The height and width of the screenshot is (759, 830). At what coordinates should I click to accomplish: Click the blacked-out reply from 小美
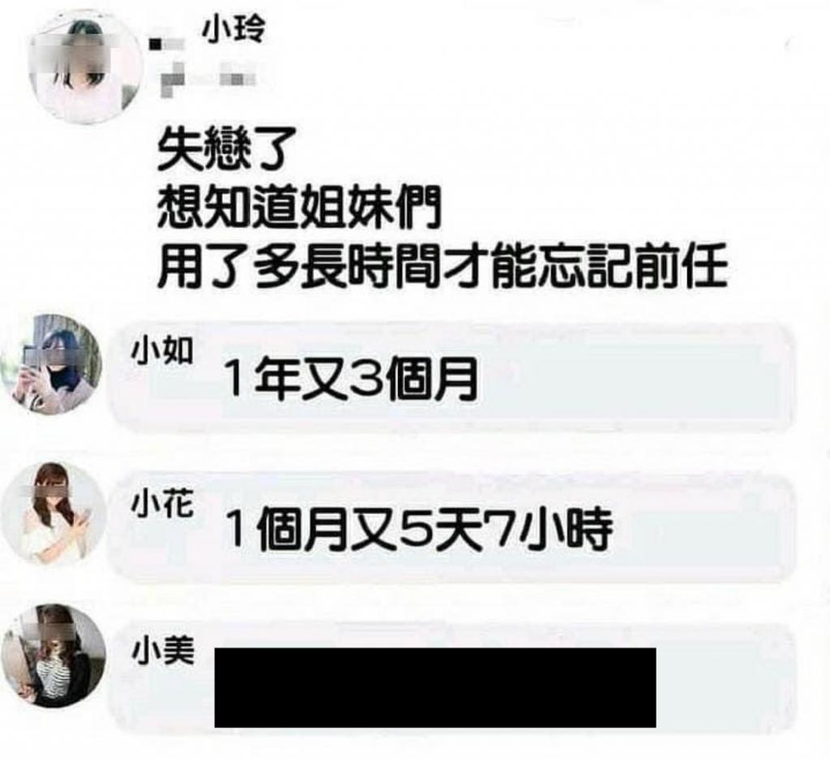(435, 687)
